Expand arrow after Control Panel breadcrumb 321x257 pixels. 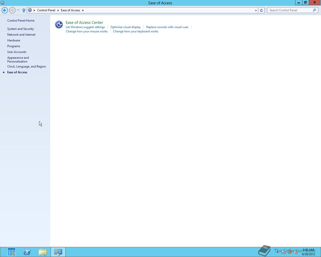coord(58,10)
